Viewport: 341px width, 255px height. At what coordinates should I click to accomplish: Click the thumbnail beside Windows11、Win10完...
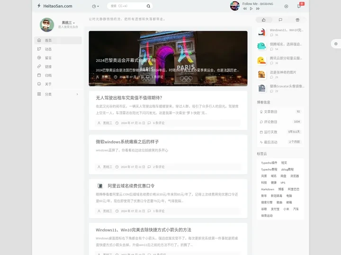tap(261, 32)
